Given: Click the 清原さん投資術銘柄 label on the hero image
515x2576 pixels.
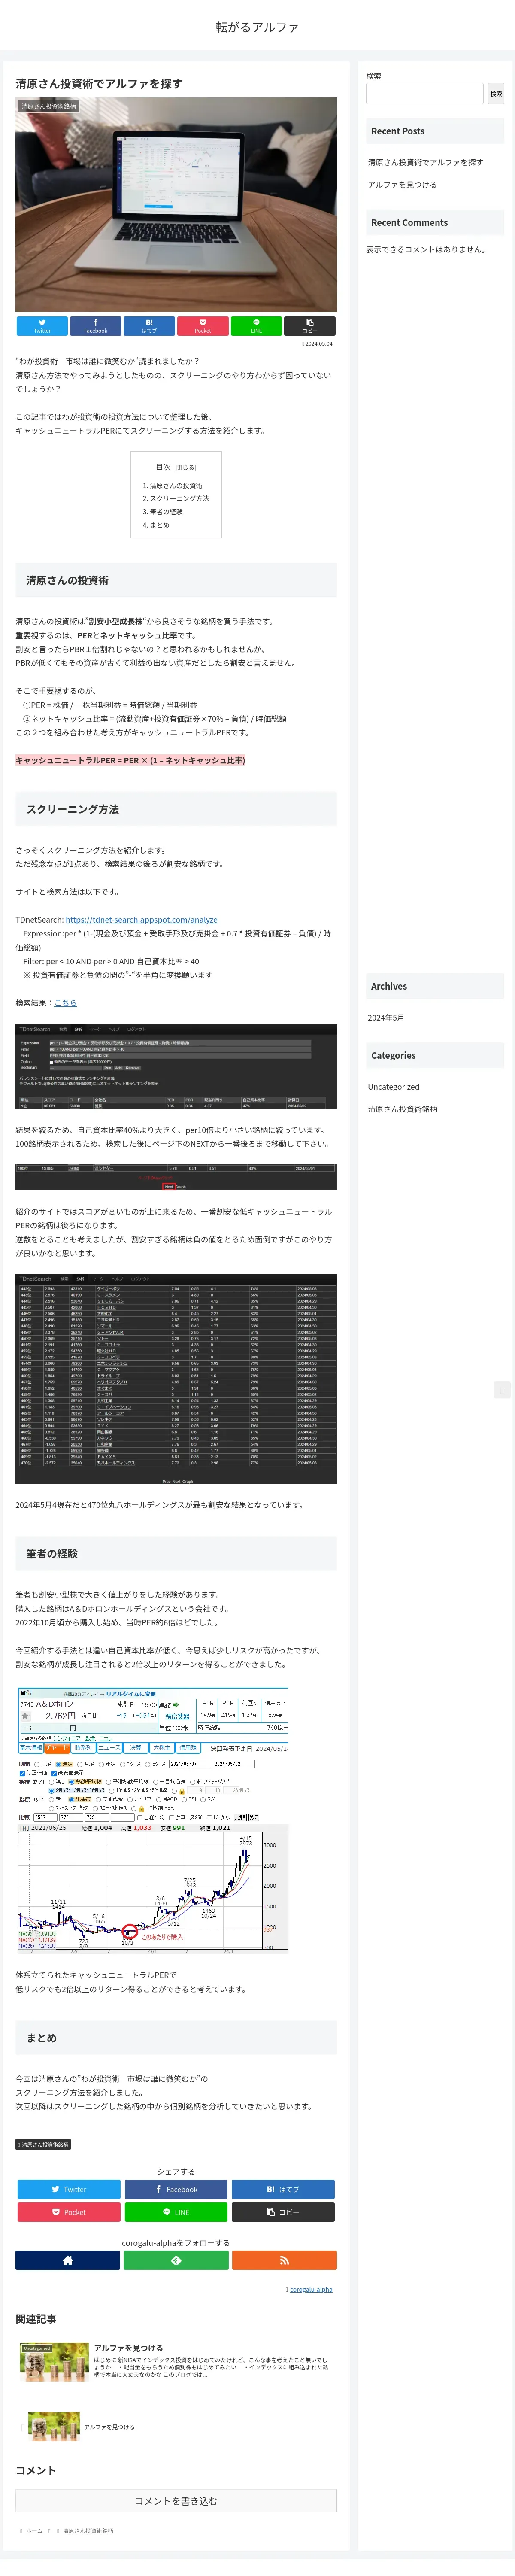Looking at the screenshot, I should click(x=48, y=106).
